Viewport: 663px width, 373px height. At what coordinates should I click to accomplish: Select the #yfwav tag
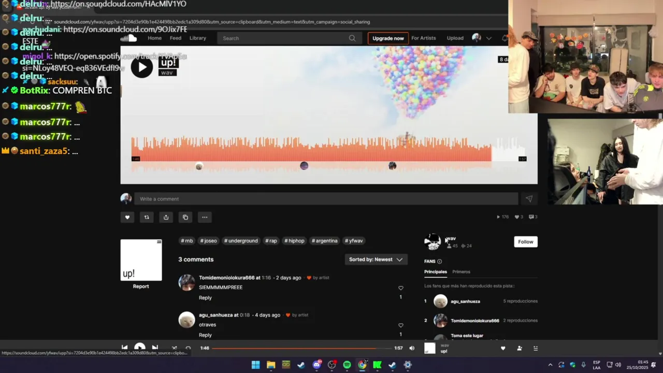354,241
